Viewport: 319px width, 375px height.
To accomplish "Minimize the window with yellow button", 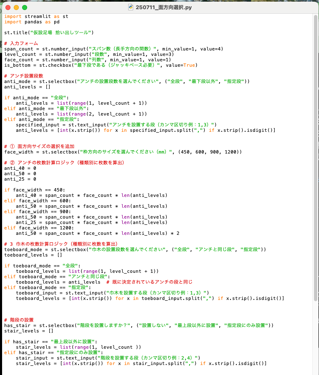I will pos(16,8).
